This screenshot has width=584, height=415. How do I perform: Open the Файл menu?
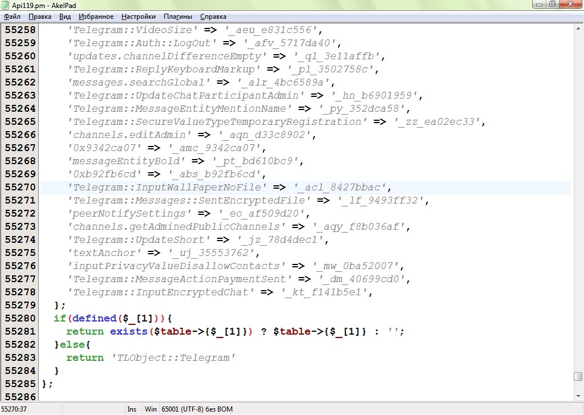(12, 17)
